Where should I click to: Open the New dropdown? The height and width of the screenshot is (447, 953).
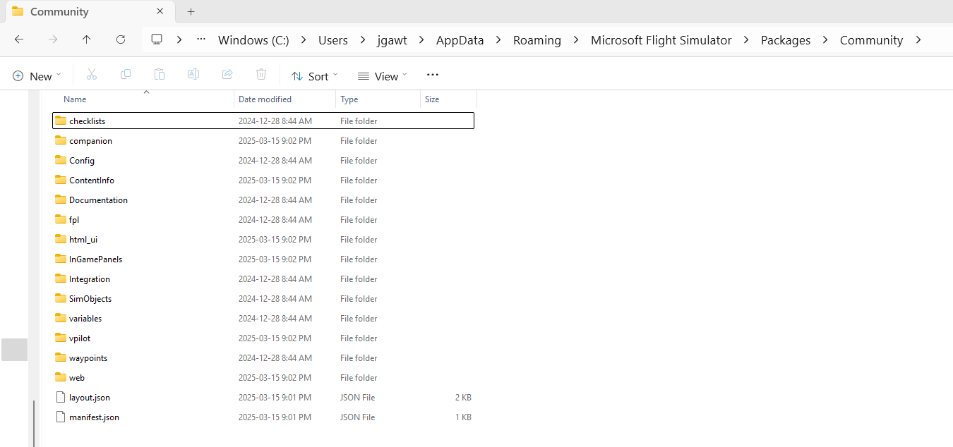(35, 75)
